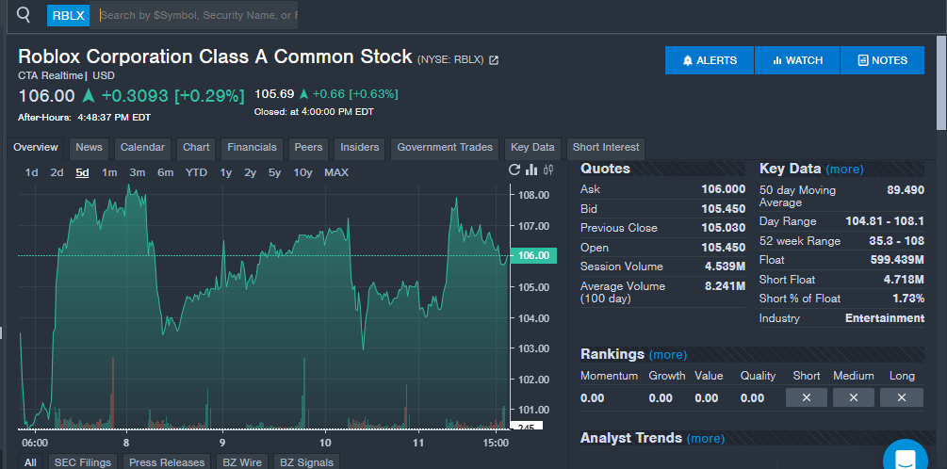
Task: Click the WATCH button
Action: coord(797,60)
